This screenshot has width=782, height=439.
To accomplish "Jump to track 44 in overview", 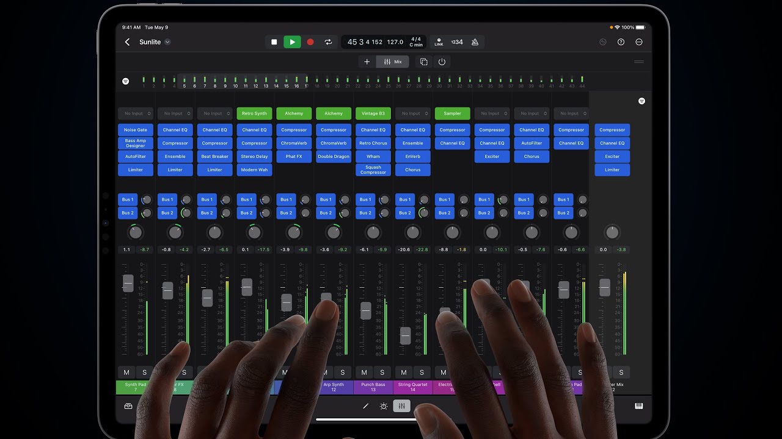I will (582, 81).
